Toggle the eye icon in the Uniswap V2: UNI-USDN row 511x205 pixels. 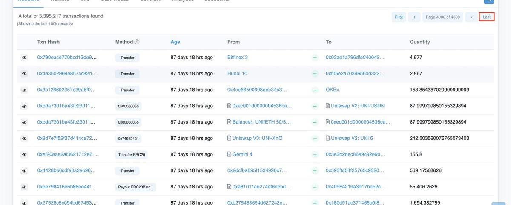click(x=24, y=106)
